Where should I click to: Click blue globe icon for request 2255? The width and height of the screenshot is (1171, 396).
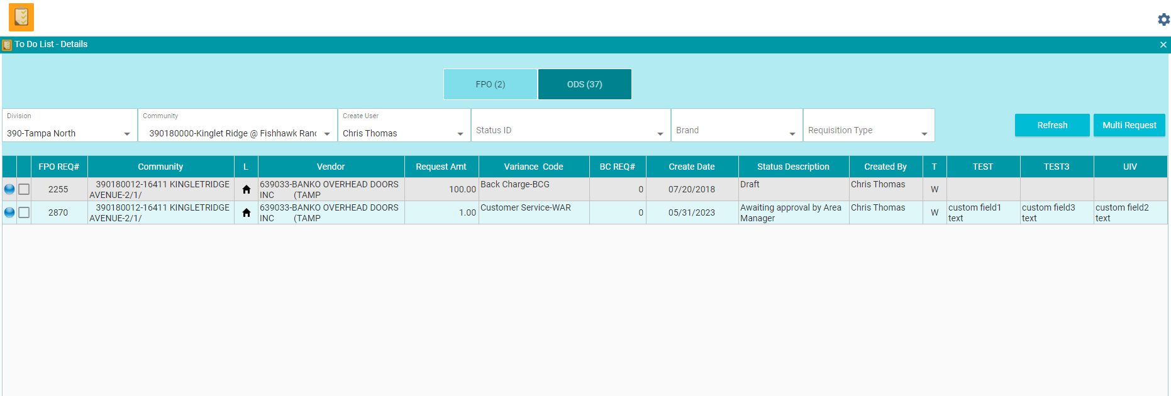(x=9, y=189)
